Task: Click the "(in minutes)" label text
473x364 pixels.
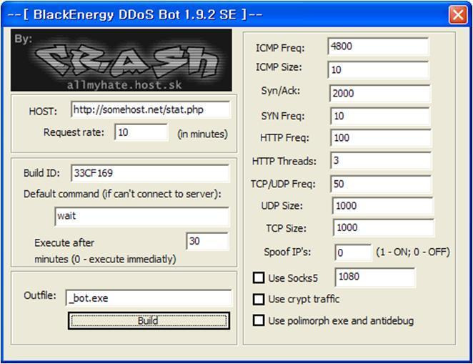Action: 202,134
